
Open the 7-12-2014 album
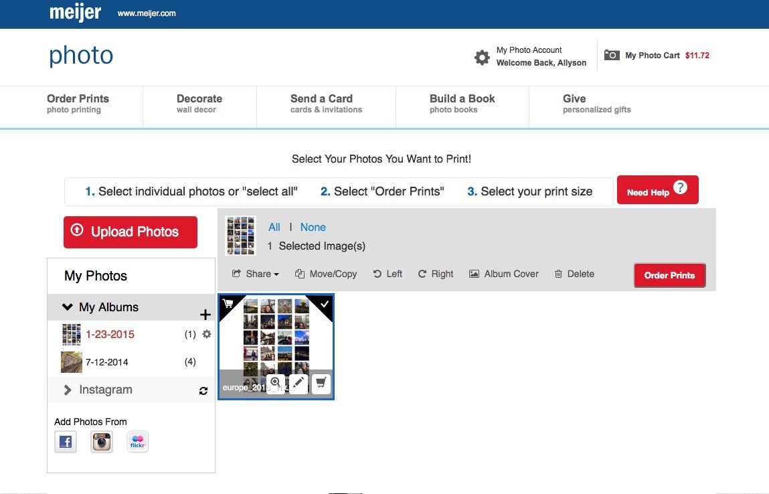tap(107, 362)
